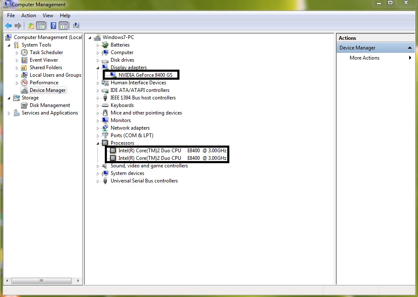The image size is (418, 297).
Task: Click the Local Users and Groups icon
Action: [x=24, y=75]
